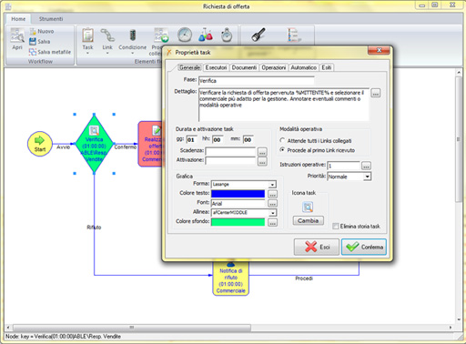The height and width of the screenshot is (344, 466).
Task: Select the red Realizza offerta node
Action: (150, 144)
